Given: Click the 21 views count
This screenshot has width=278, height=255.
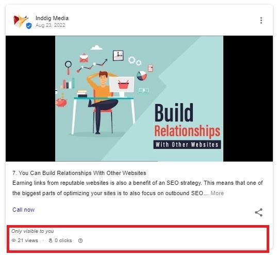Looking at the screenshot, I should 28,241.
